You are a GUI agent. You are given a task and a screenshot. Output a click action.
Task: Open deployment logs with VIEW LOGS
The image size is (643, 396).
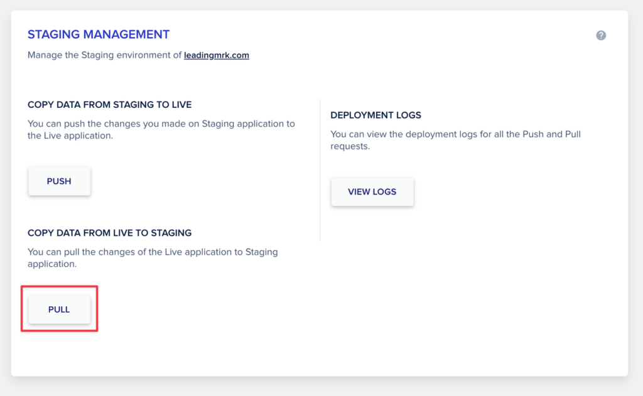[372, 192]
